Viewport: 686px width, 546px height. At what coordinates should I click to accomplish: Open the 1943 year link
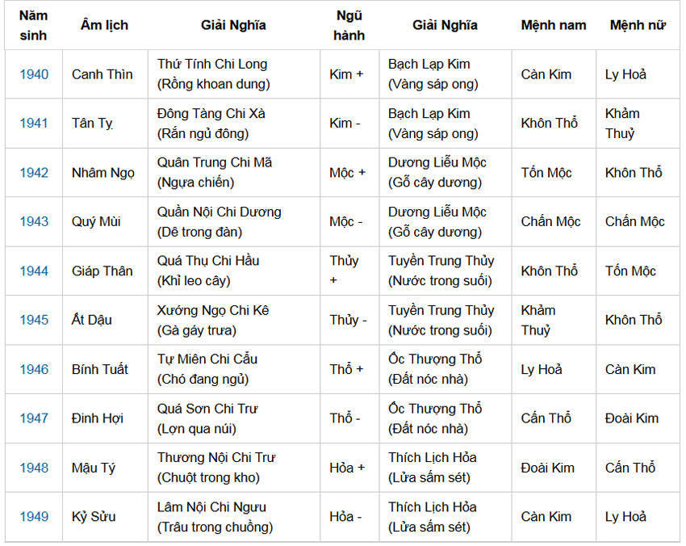34,221
